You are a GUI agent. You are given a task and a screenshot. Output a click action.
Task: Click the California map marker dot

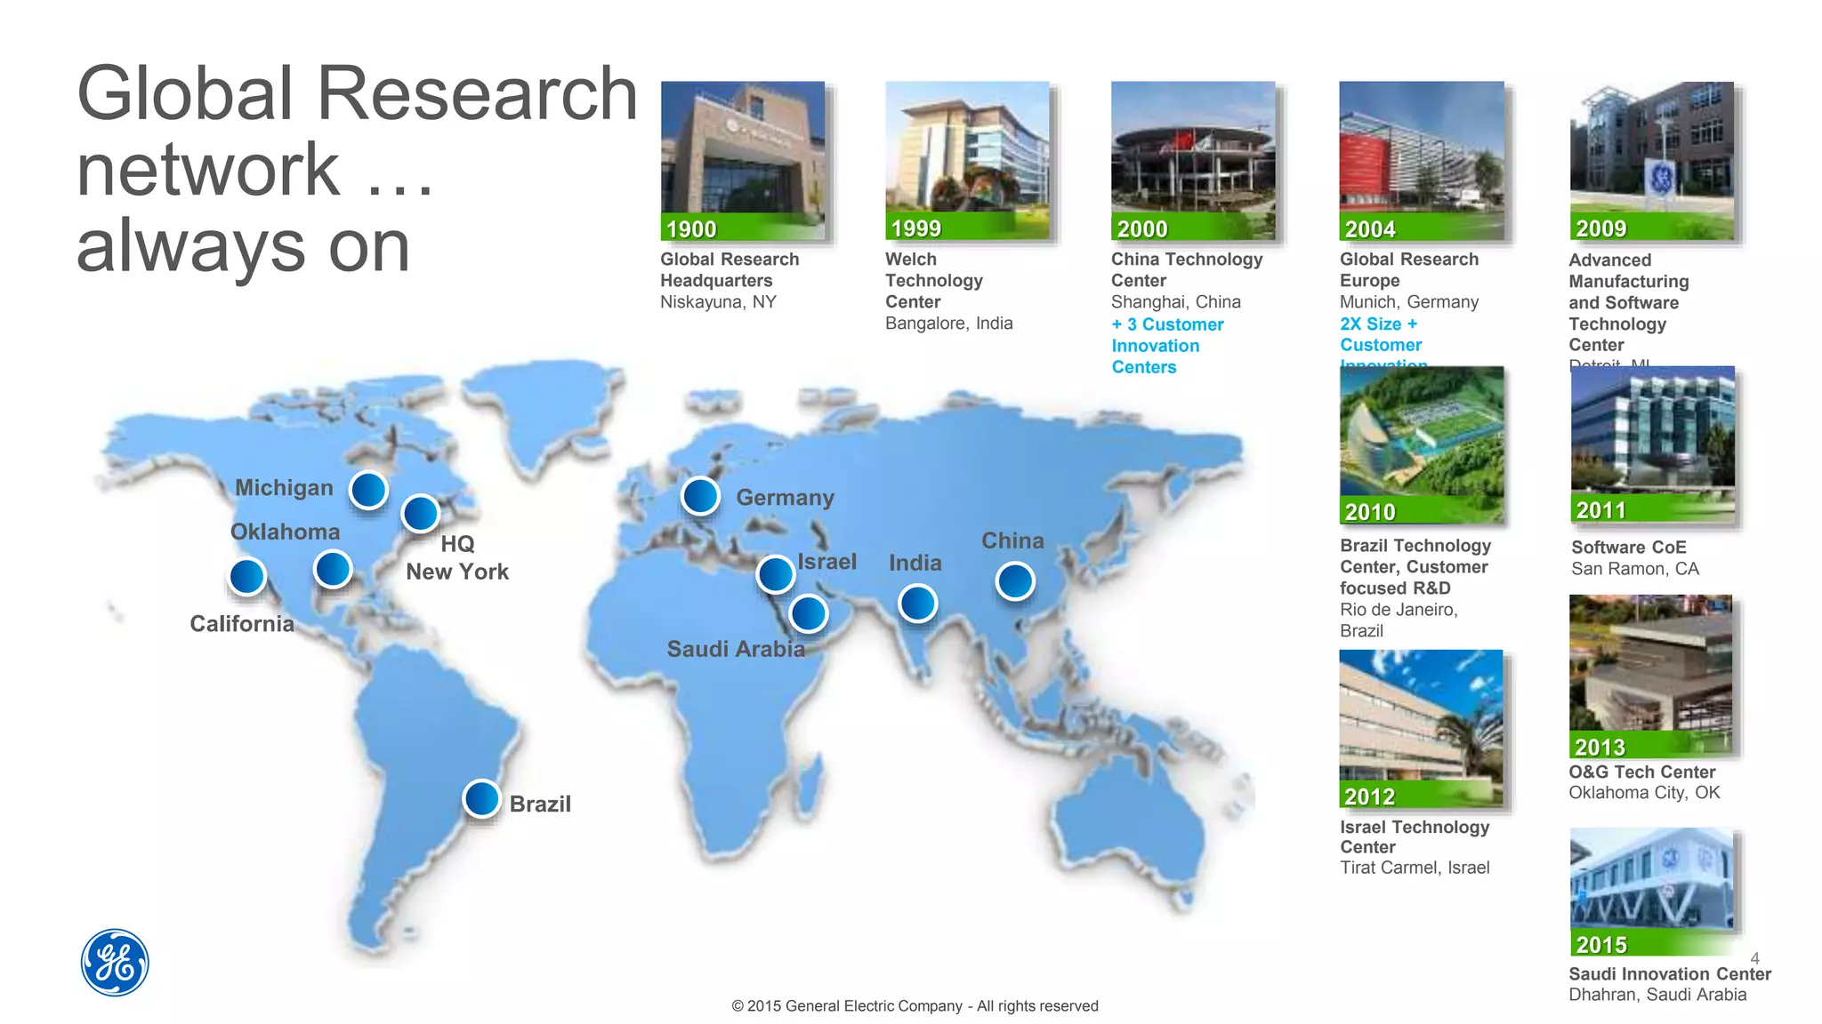[246, 576]
